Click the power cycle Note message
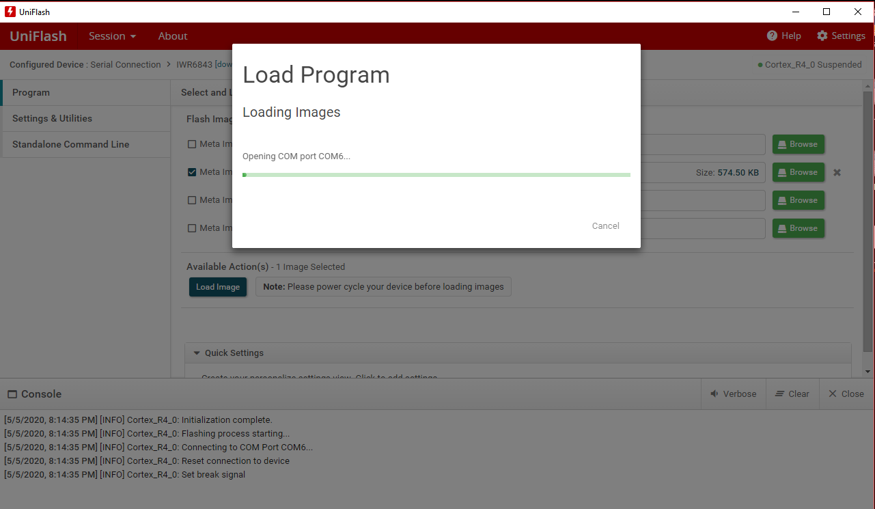Screen dimensions: 875x509 click(x=383, y=287)
